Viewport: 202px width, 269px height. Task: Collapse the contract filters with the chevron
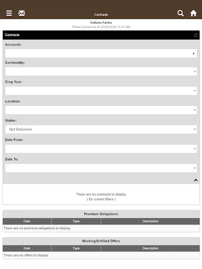[195, 180]
